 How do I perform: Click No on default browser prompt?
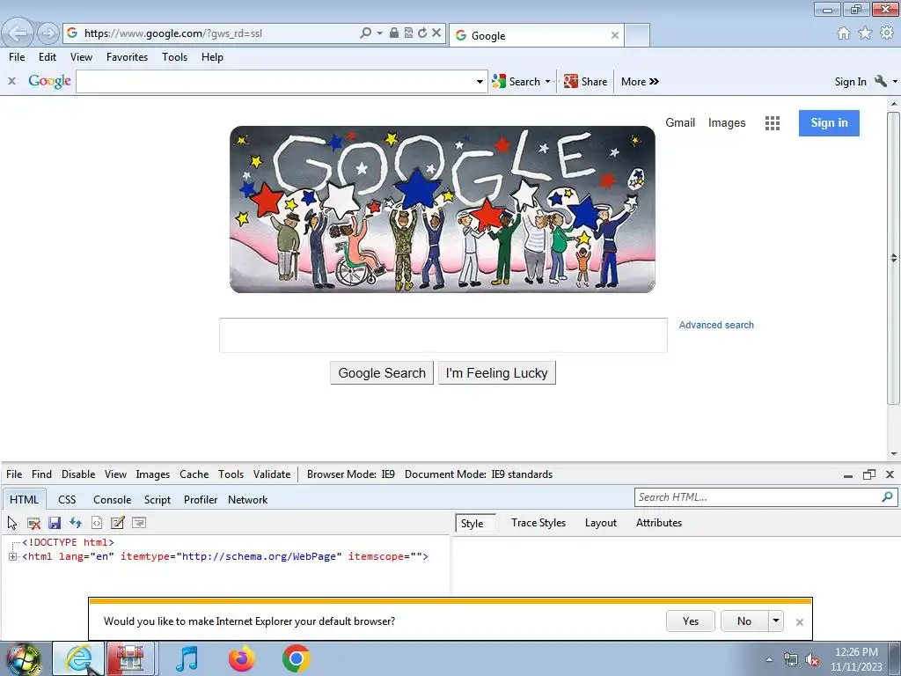(744, 621)
